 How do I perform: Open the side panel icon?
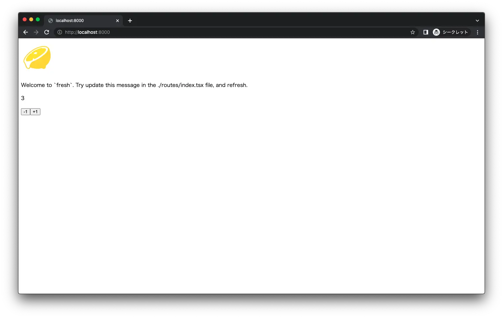[426, 32]
